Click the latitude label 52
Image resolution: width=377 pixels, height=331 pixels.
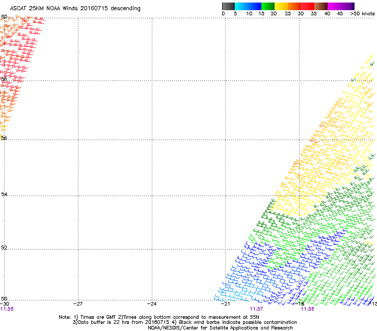(x=4, y=247)
